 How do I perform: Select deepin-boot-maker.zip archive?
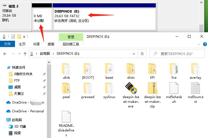click(x=152, y=95)
